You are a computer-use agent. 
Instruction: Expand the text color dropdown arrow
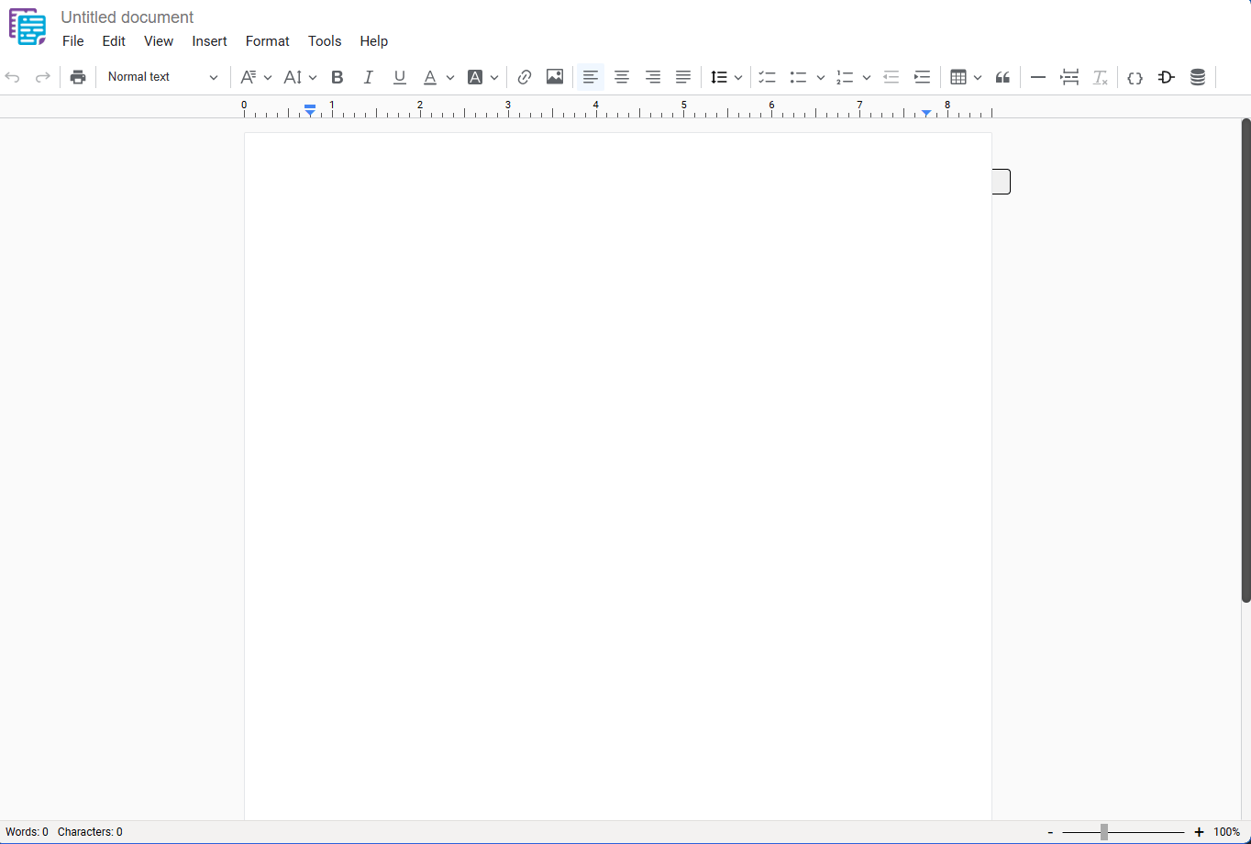449,77
